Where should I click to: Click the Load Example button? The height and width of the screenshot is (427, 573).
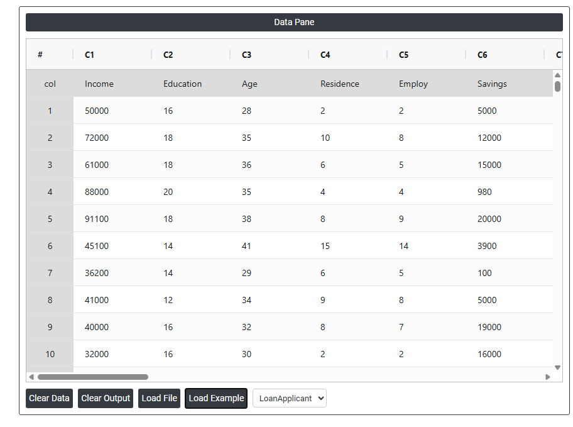pos(216,398)
